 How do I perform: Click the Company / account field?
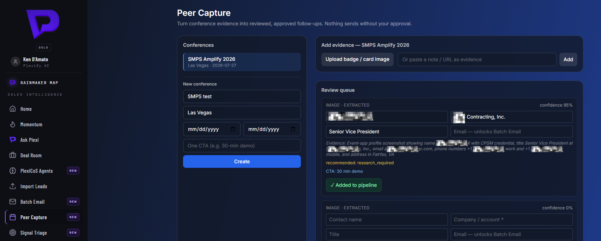coord(512,220)
